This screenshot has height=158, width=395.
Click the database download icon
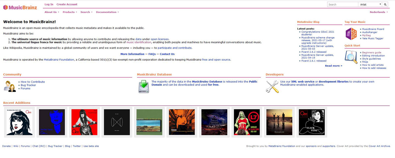[x=144, y=86]
